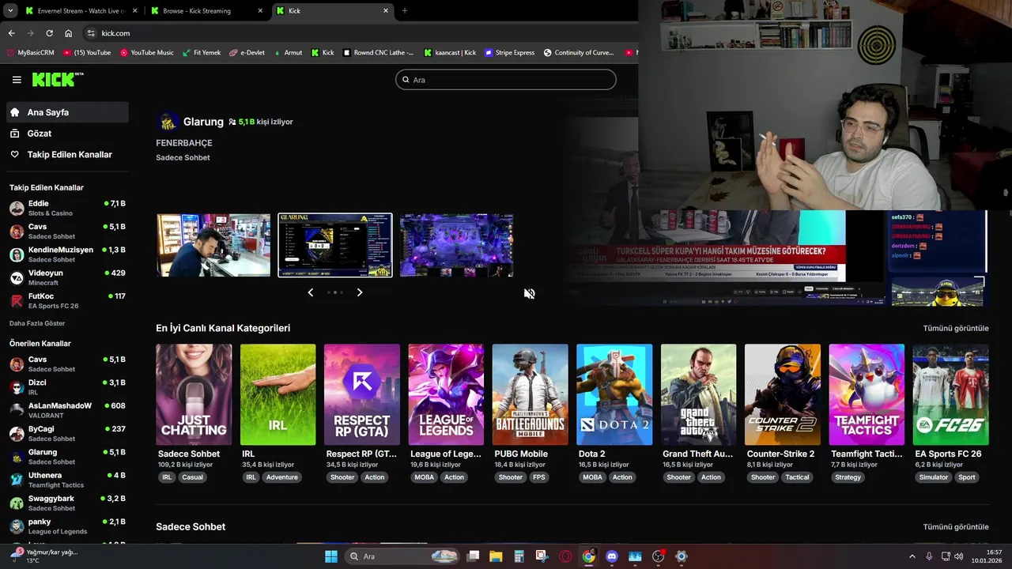Screen dimensions: 1012x569
Task: Click the MOBA tag under Dota 2
Action: [x=592, y=477]
